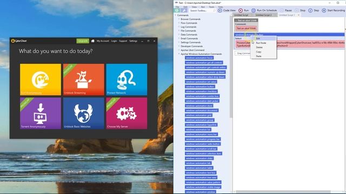Open the Edit menu in menu bar
The height and width of the screenshot is (194, 346).
click(x=185, y=7)
